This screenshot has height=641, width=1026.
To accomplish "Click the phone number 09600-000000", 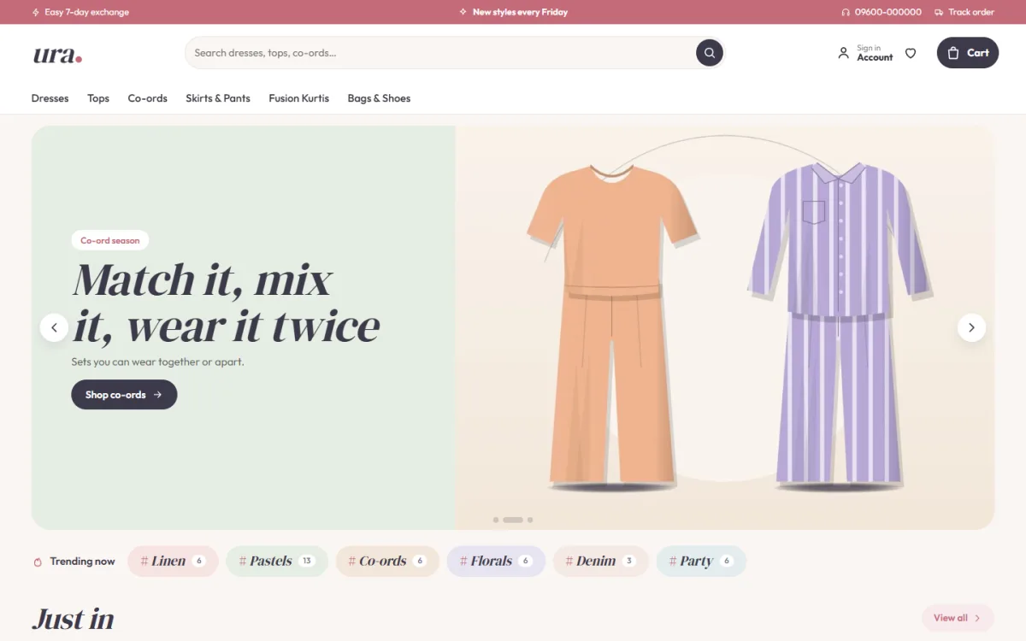I will (x=887, y=12).
